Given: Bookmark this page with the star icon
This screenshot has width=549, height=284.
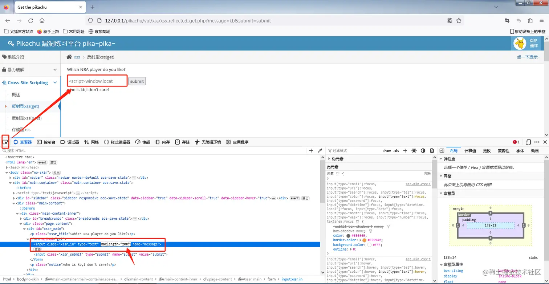Looking at the screenshot, I should [x=459, y=21].
